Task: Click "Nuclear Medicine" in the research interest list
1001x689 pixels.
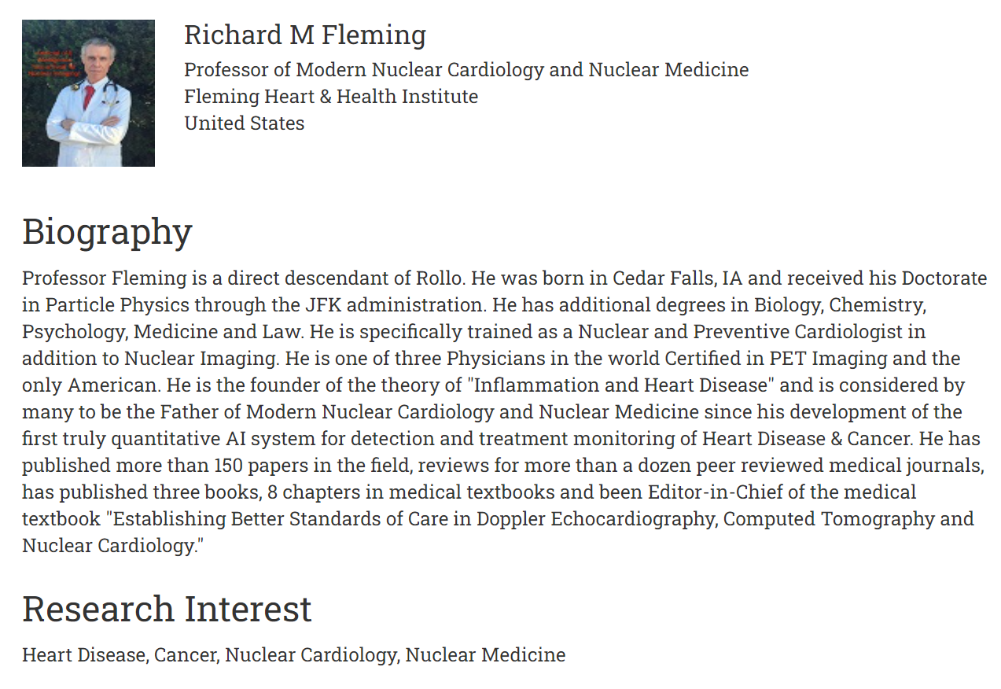Action: pyautogui.click(x=485, y=655)
